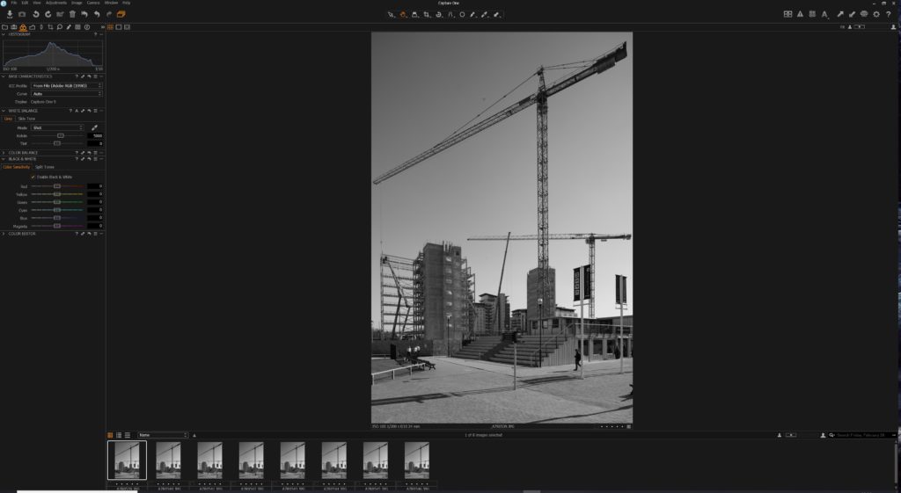Toggle multi-image viewer mode icon
The height and width of the screenshot is (493, 901).
[x=109, y=27]
